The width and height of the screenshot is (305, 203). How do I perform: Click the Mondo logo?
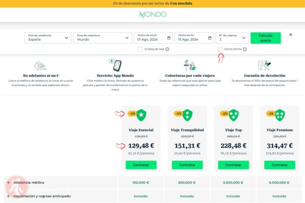pyautogui.click(x=152, y=14)
